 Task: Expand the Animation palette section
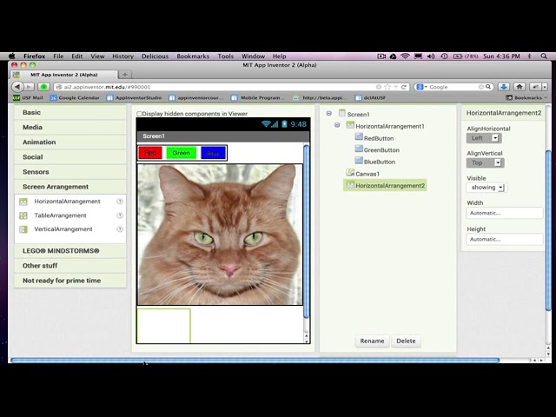[x=70, y=142]
